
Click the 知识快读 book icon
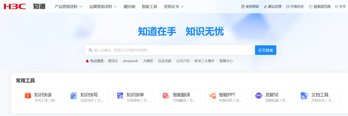(x=28, y=96)
